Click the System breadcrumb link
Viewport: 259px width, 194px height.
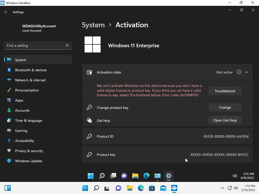pos(93,25)
